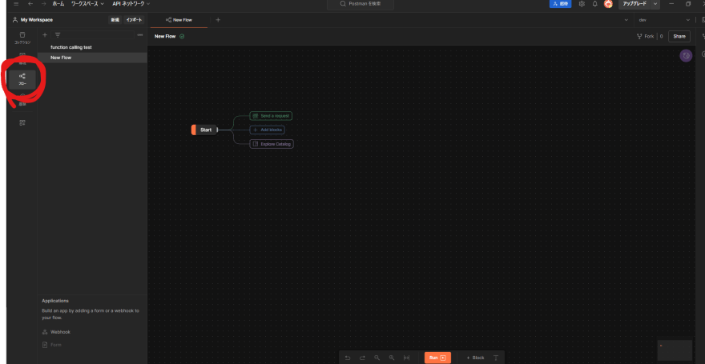Switch to the New Flow tab

click(x=179, y=20)
